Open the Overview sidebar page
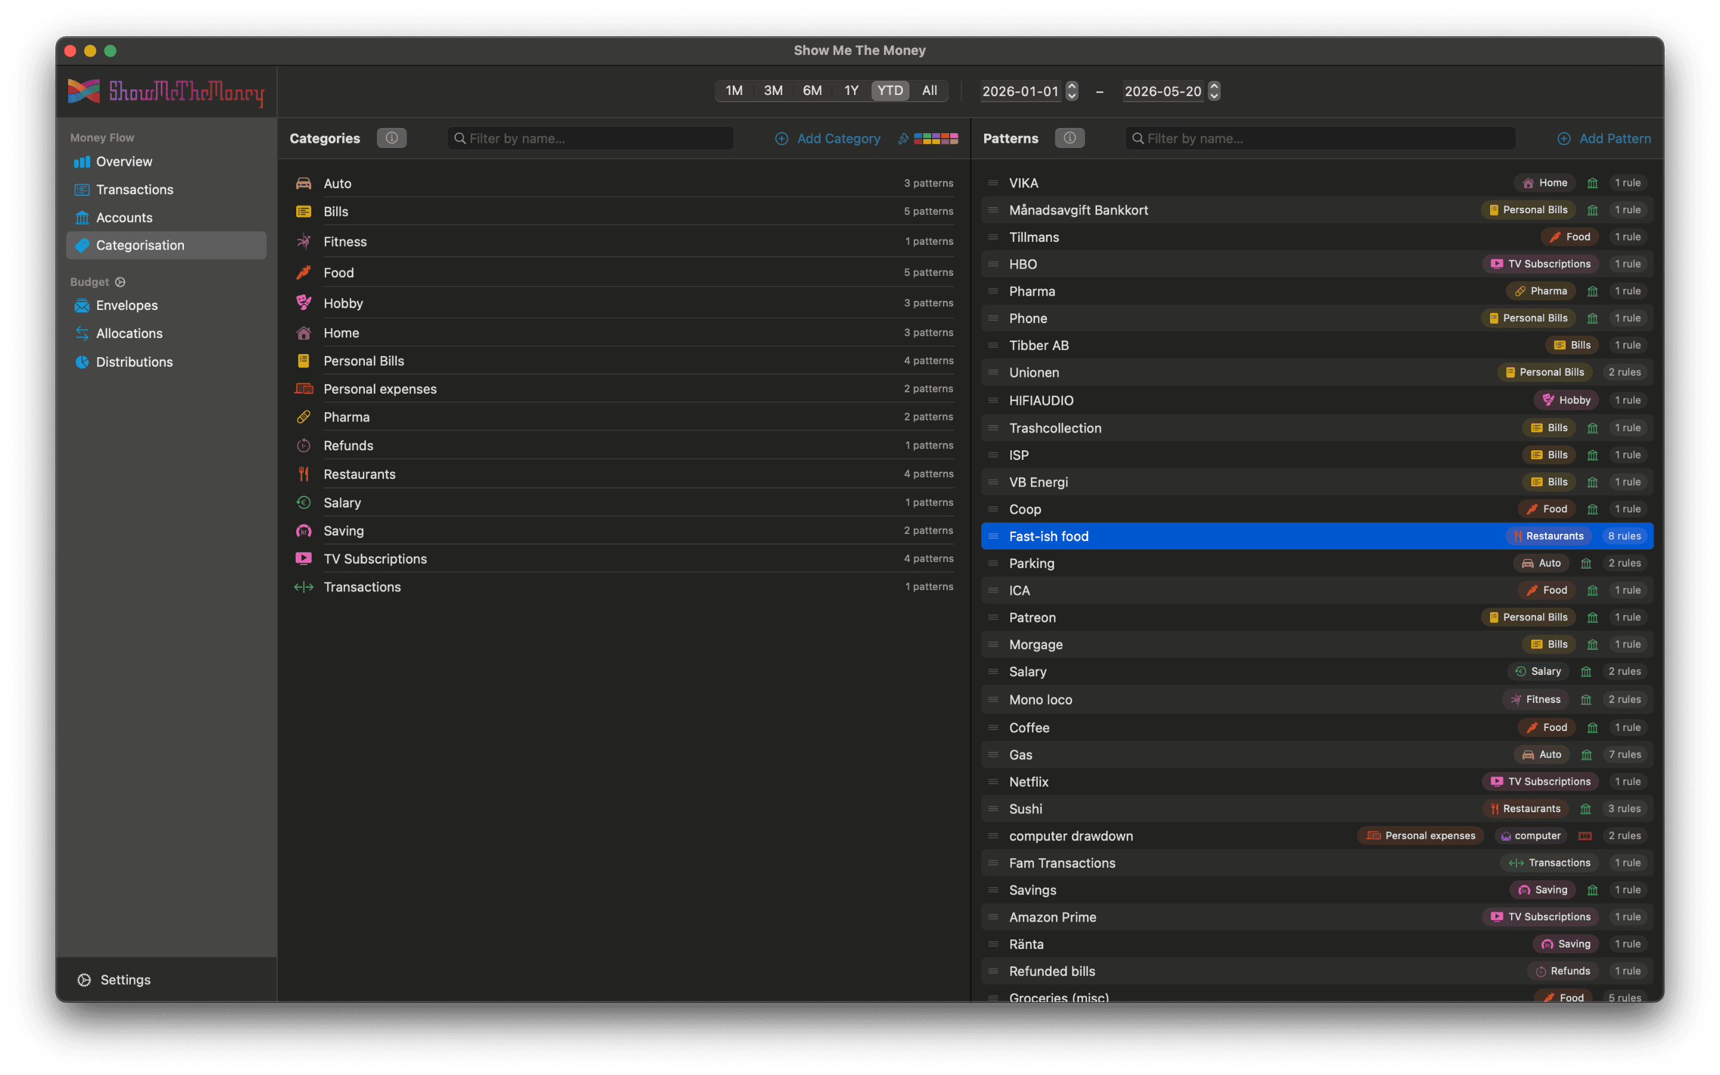Screen dimensions: 1720x1075 [x=165, y=161]
